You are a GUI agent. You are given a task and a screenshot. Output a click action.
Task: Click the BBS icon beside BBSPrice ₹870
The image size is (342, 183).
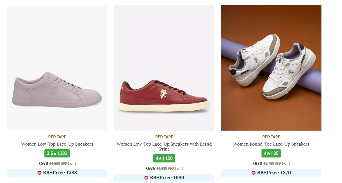coord(254,173)
